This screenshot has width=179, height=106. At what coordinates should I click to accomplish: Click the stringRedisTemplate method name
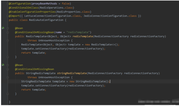[x=72, y=73]
